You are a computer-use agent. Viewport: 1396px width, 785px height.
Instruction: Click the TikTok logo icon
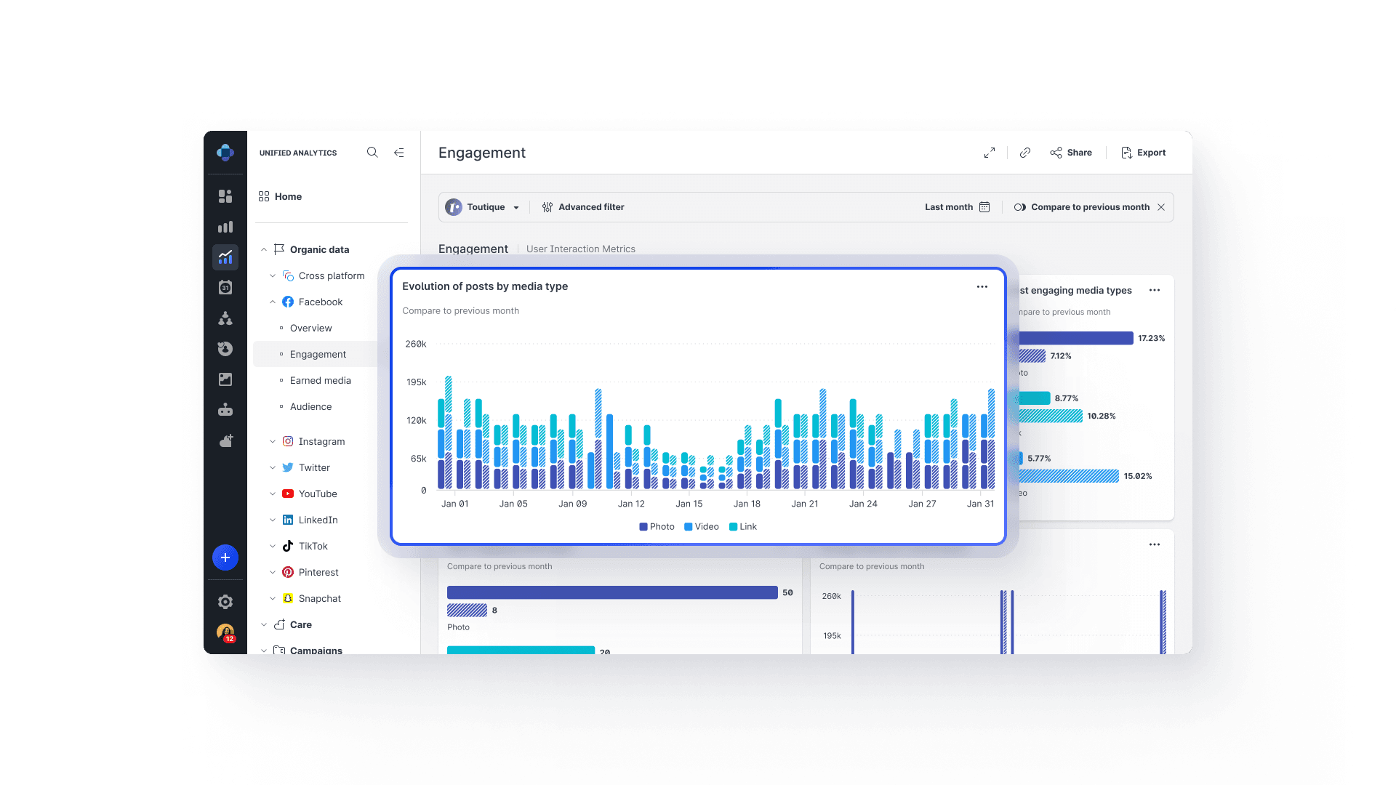[288, 546]
